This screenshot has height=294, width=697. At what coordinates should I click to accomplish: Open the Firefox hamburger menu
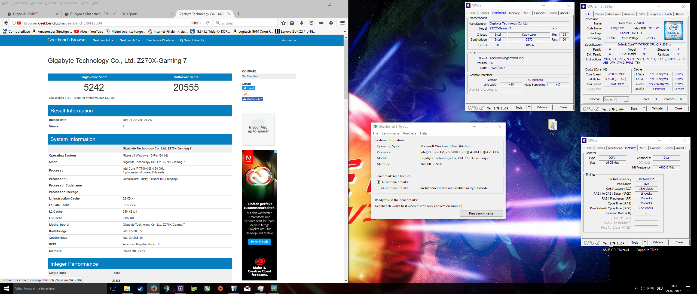click(x=343, y=23)
